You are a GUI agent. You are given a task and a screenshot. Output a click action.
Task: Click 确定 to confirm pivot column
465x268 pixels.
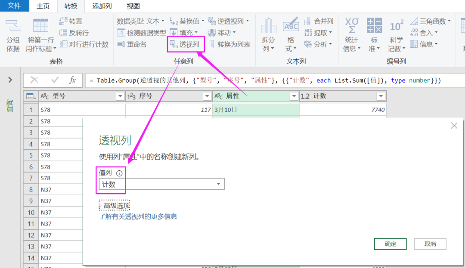click(x=390, y=244)
